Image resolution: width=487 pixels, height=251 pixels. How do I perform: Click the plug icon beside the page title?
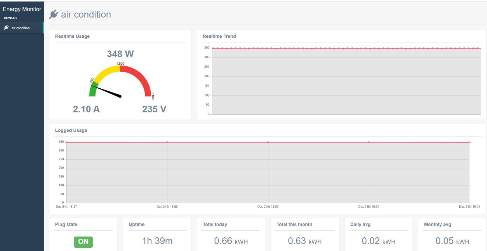tap(54, 14)
